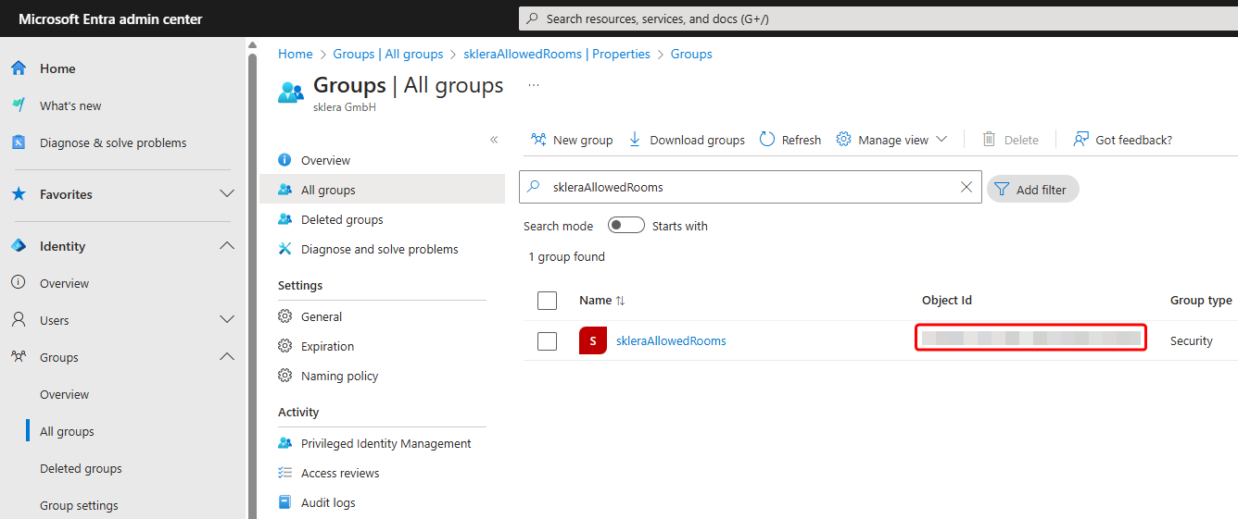Toggle the Search mode switch
Viewport: 1238px width, 519px height.
pyautogui.click(x=626, y=226)
